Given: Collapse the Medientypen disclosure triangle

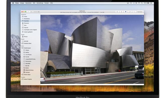Looking at the screenshot, I should point(21,48).
